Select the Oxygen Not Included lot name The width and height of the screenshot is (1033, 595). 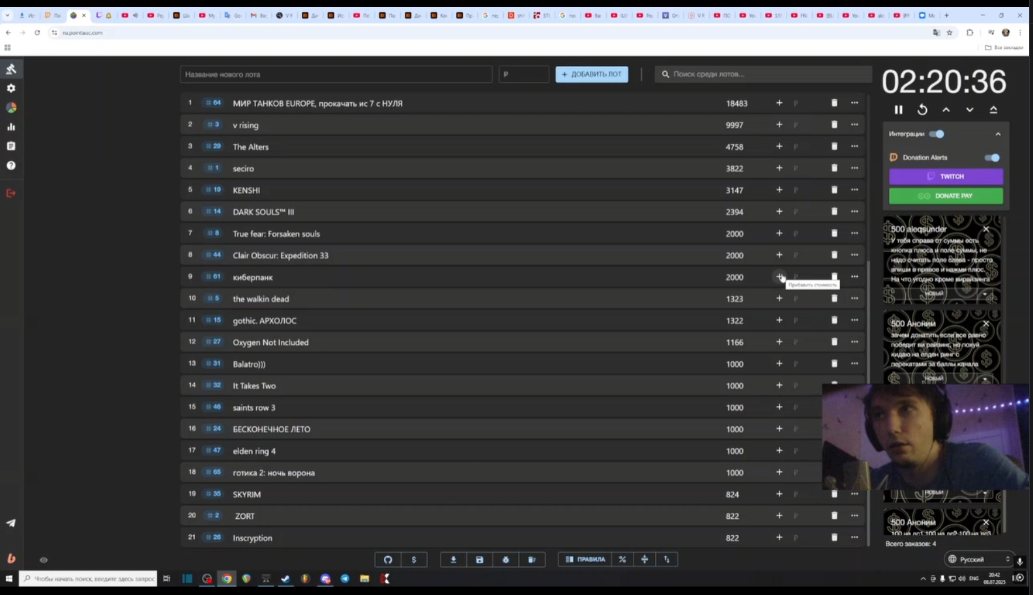[x=270, y=342]
